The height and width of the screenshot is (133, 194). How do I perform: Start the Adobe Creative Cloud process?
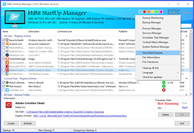[x=185, y=107]
